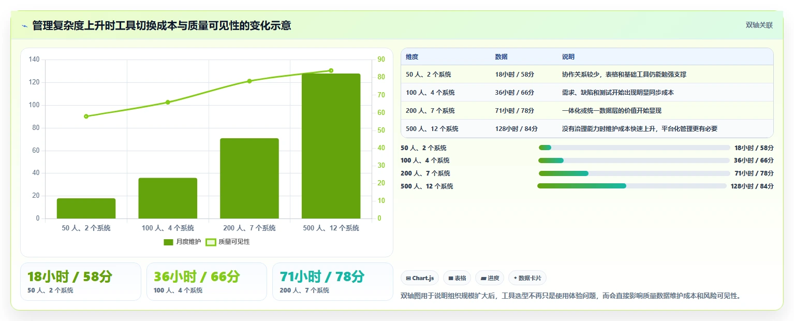The height and width of the screenshot is (321, 794).
Task: Click table row text 一体化或统一数据层的价值开始显现
Action: pos(612,111)
